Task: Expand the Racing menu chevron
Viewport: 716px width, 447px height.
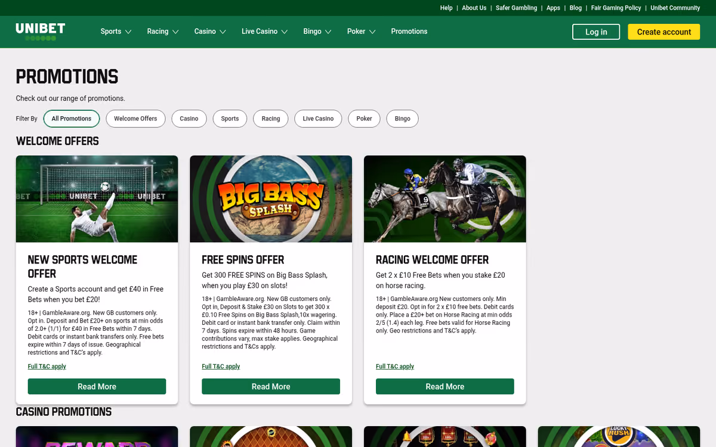Action: [175, 32]
